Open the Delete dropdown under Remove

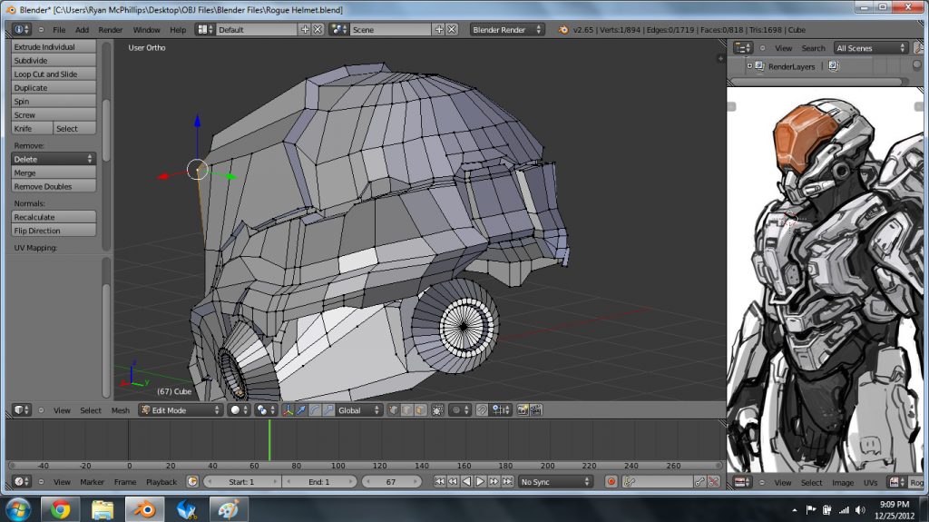pyautogui.click(x=54, y=159)
